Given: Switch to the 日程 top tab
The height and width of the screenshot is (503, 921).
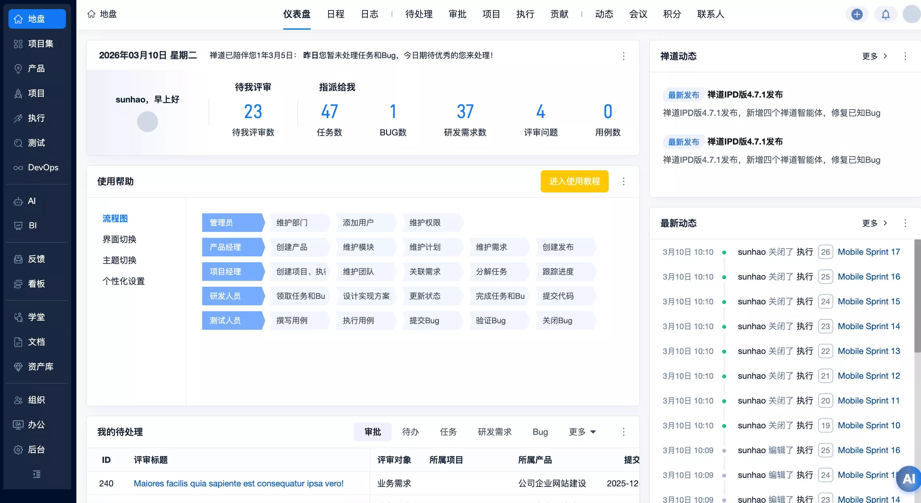Looking at the screenshot, I should 336,14.
